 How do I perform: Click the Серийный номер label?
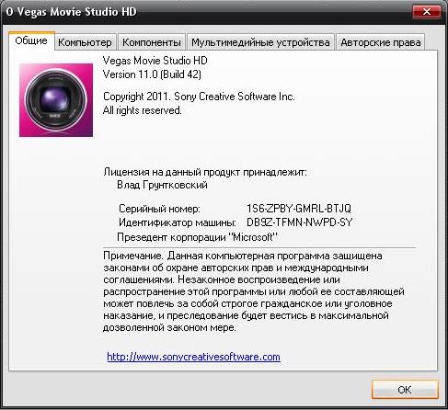click(159, 209)
